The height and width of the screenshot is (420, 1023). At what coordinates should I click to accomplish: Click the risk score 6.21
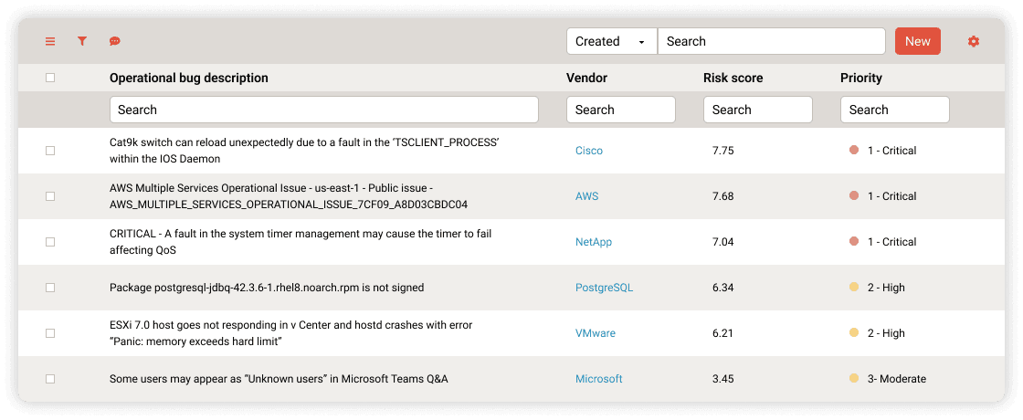722,333
